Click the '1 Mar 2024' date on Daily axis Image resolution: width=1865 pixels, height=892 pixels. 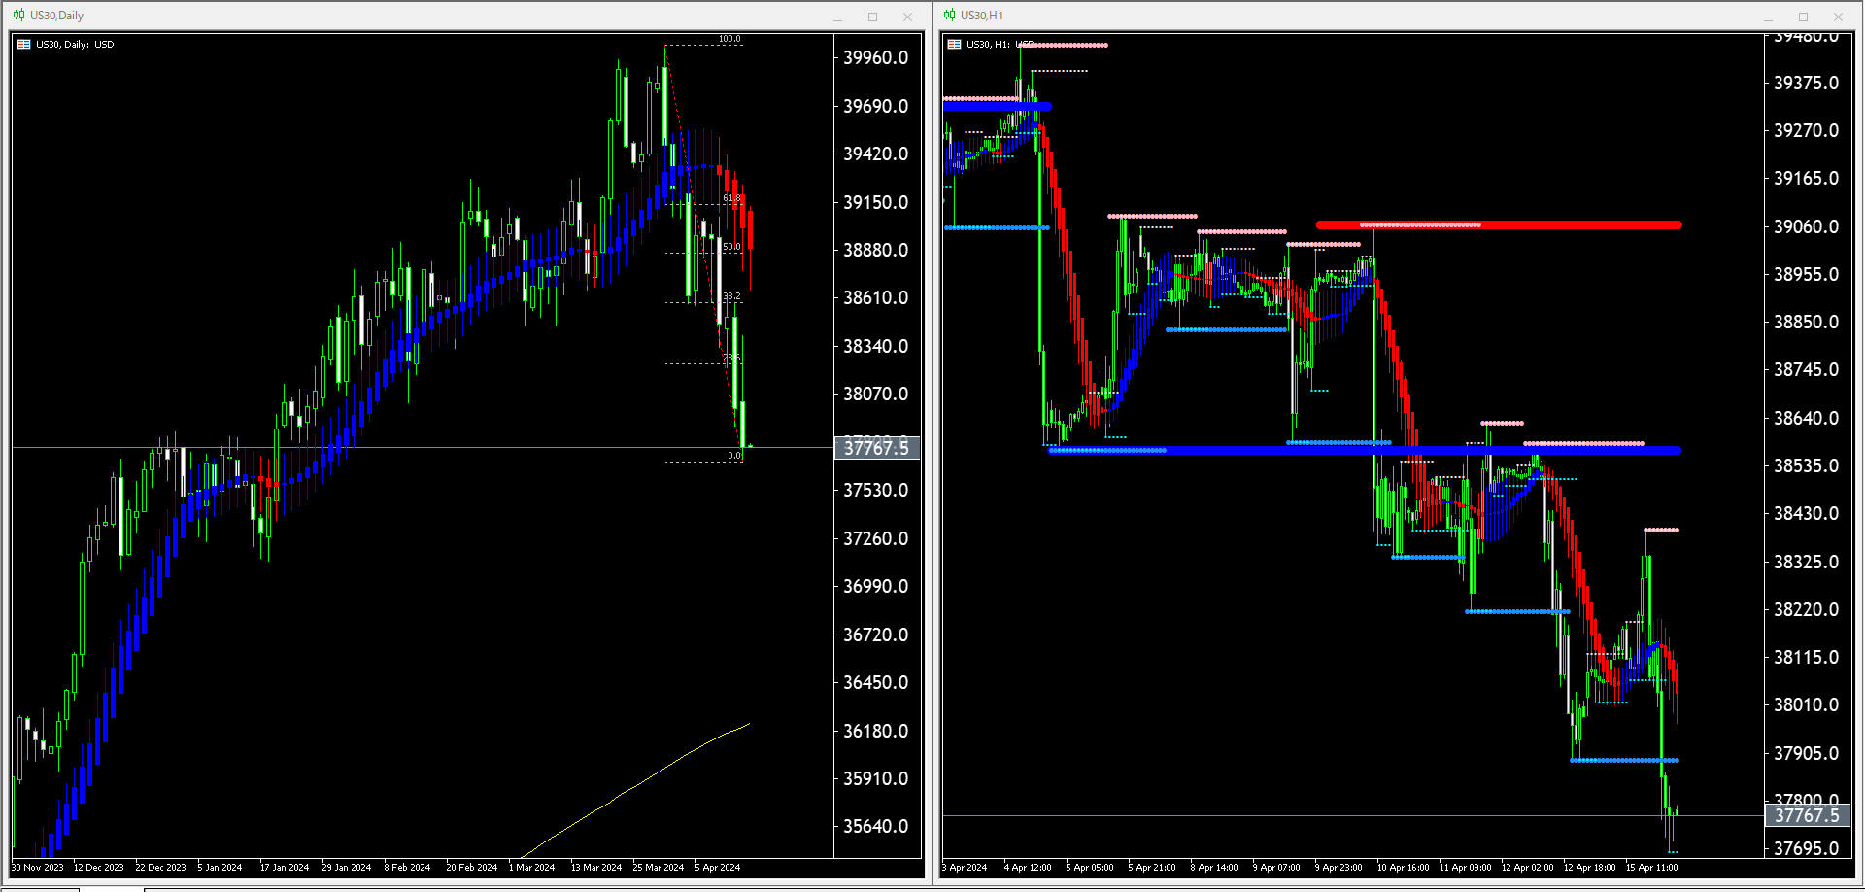[532, 868]
